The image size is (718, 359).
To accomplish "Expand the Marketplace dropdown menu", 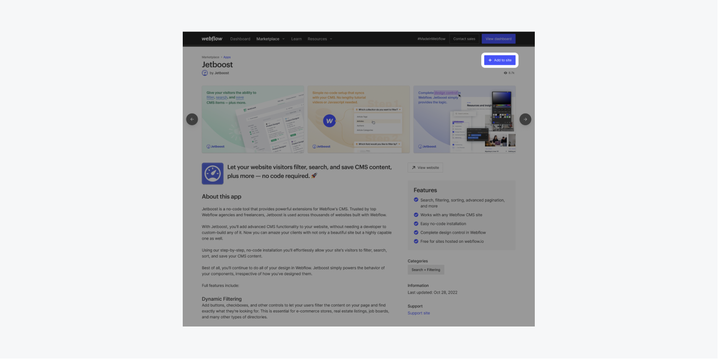I will (x=270, y=39).
